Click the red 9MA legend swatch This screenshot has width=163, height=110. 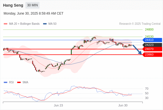coord(19,82)
